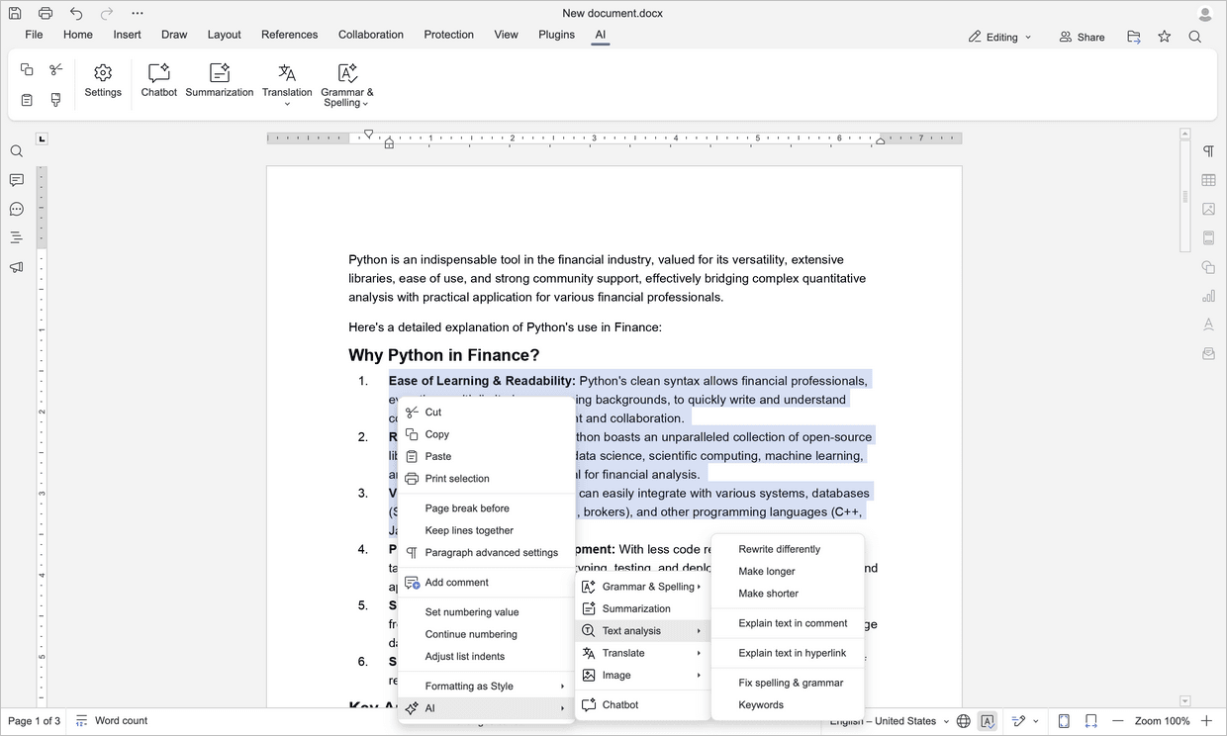Image resolution: width=1227 pixels, height=736 pixels.
Task: Click the Cut scissors icon in the ribbon
Action: pos(56,69)
